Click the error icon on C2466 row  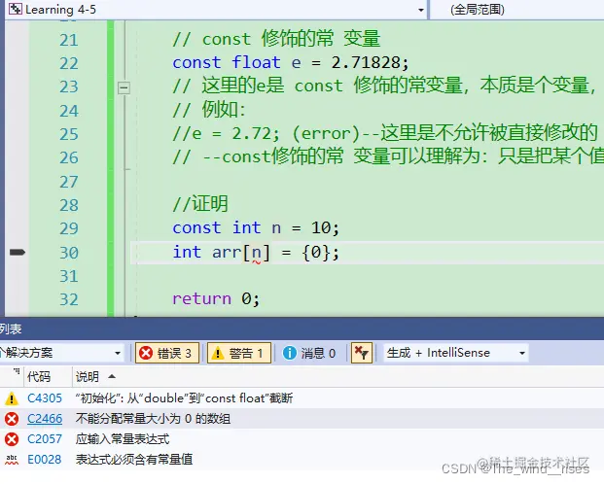click(x=12, y=419)
